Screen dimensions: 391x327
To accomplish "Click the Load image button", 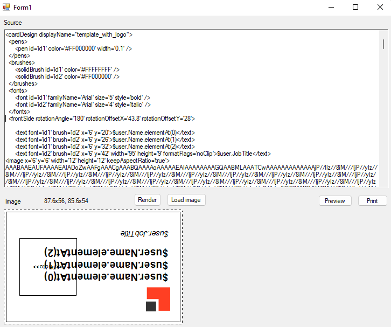I will click(x=186, y=200).
